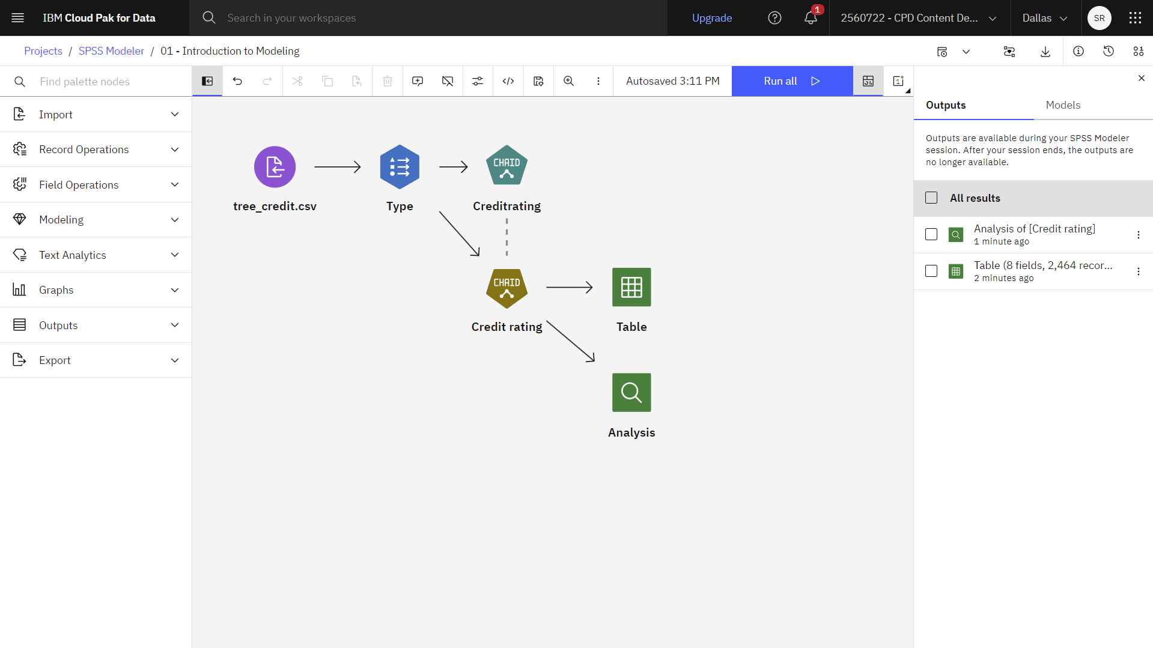
Task: Open the Dallas region dropdown
Action: 1045,18
